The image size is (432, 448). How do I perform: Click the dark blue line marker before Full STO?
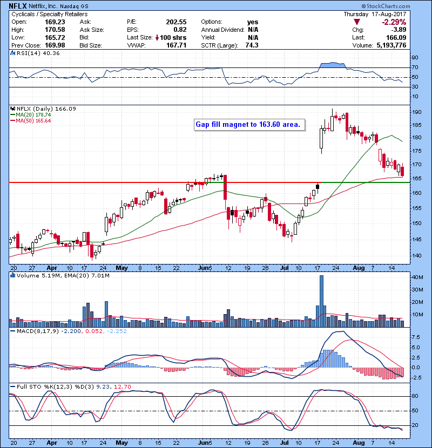(x=12, y=386)
